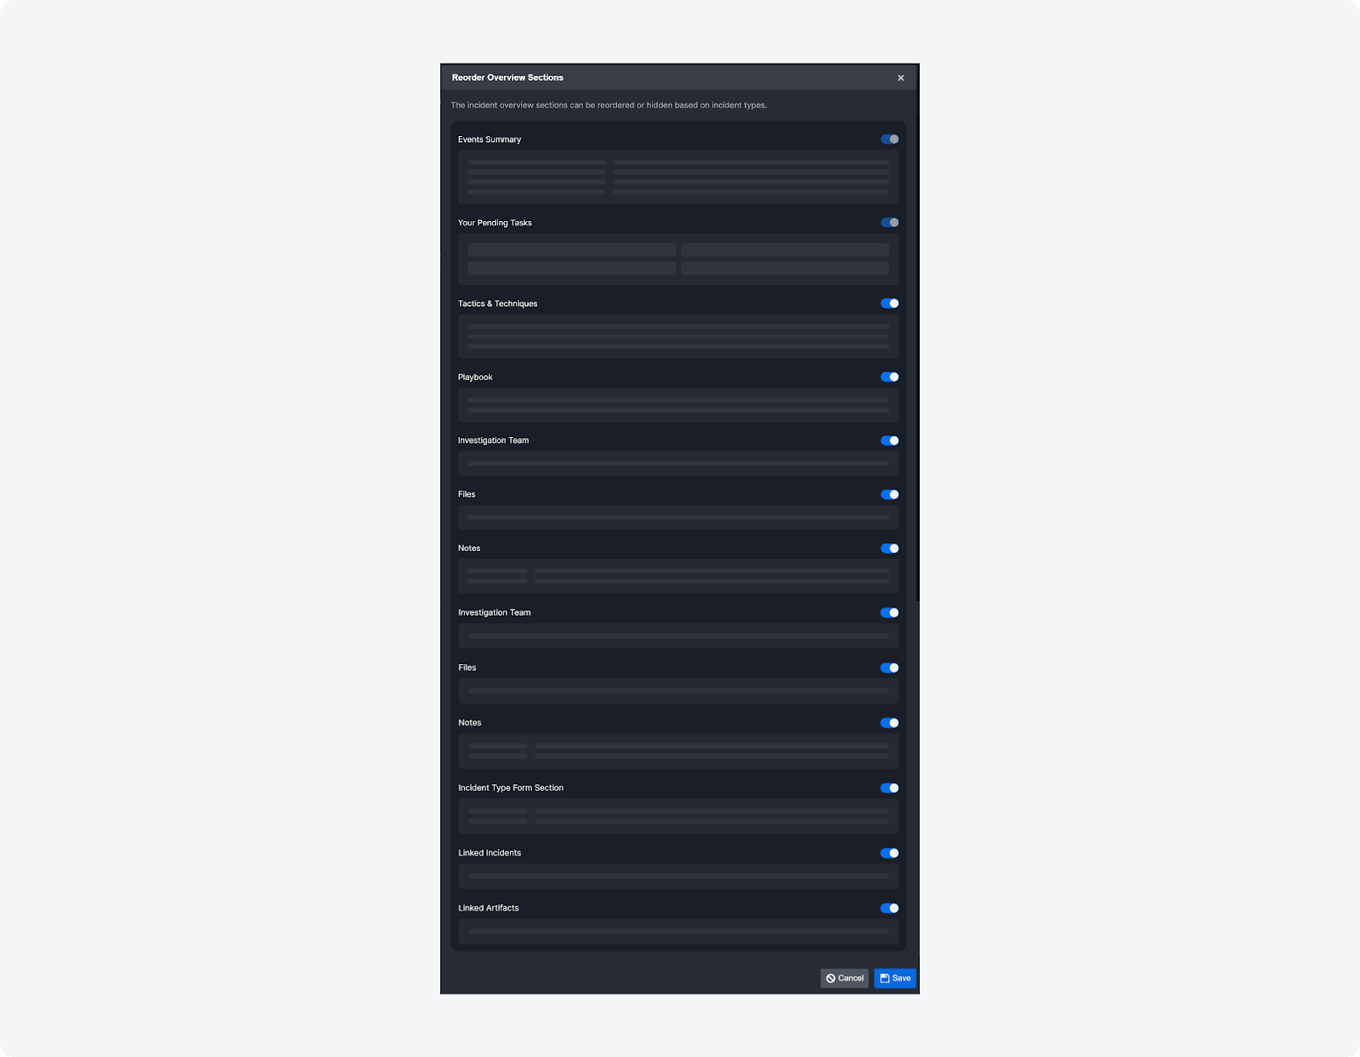Toggle the lower Investigation Team switch
Viewport: 1360px width, 1057px height.
(890, 612)
